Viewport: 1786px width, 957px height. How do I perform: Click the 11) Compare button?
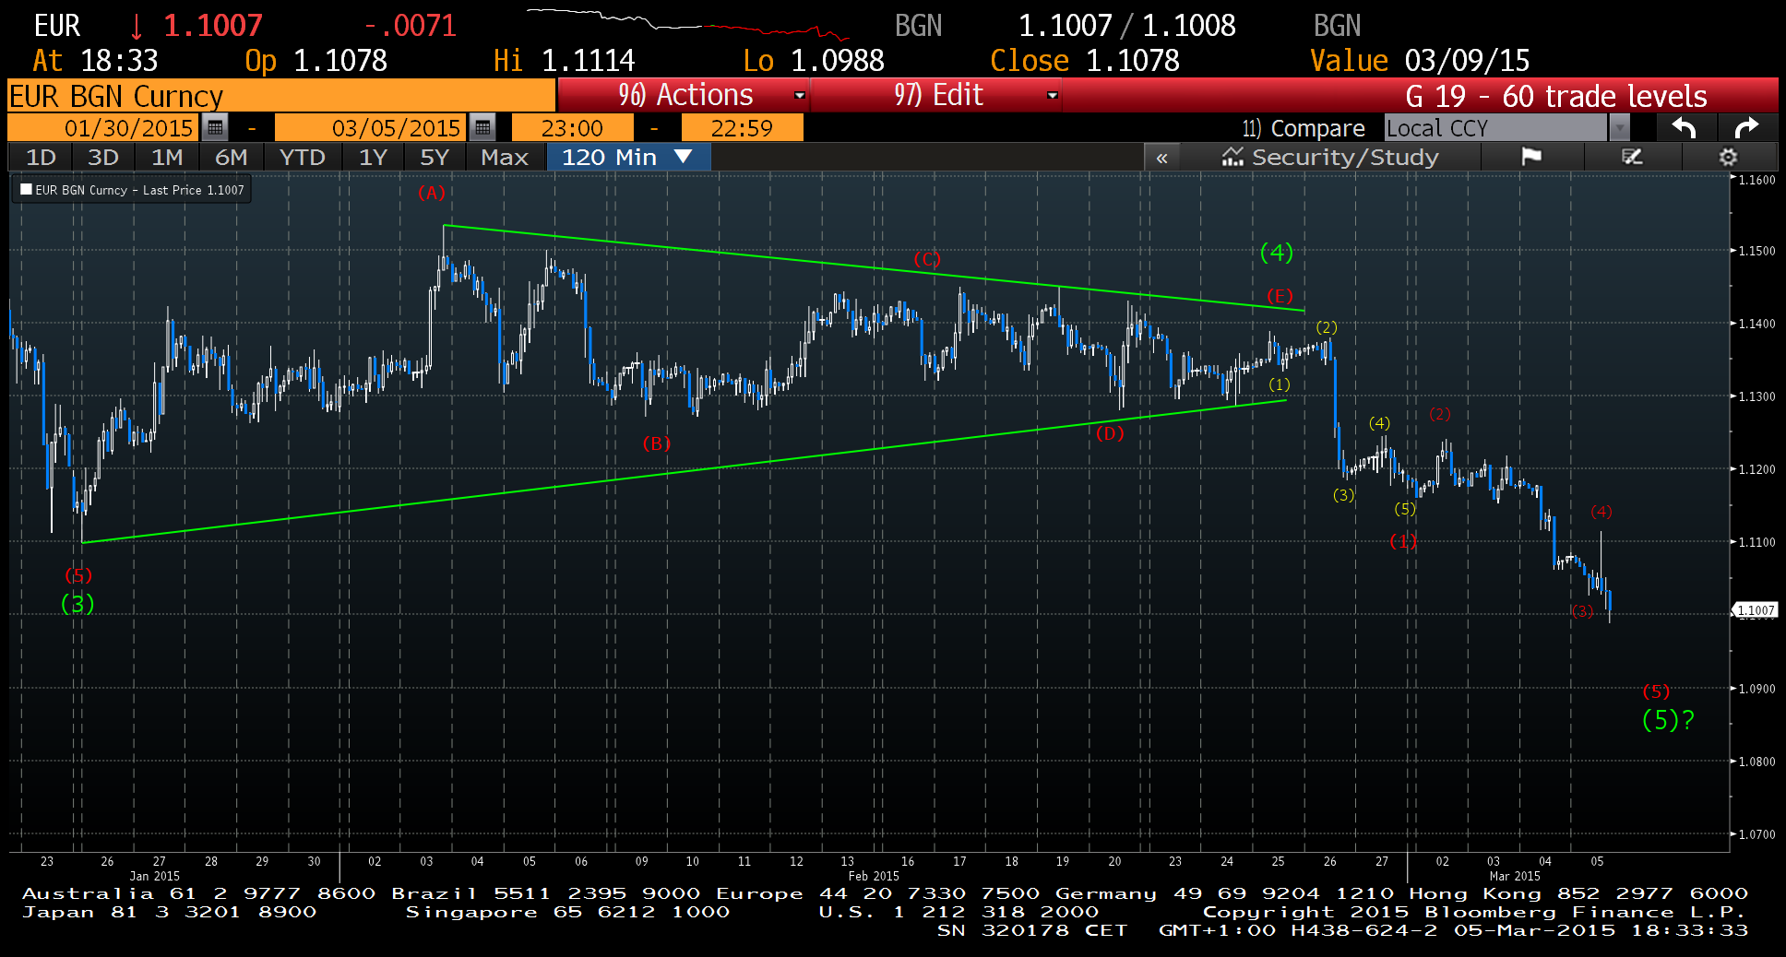[1303, 127]
